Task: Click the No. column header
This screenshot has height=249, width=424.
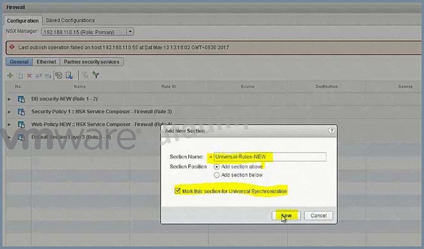Action: click(19, 86)
